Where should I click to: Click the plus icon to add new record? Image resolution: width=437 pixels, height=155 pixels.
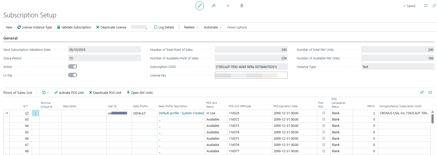228,6
